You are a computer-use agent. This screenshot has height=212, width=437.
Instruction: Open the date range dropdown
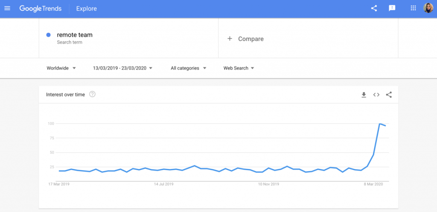[x=122, y=68]
